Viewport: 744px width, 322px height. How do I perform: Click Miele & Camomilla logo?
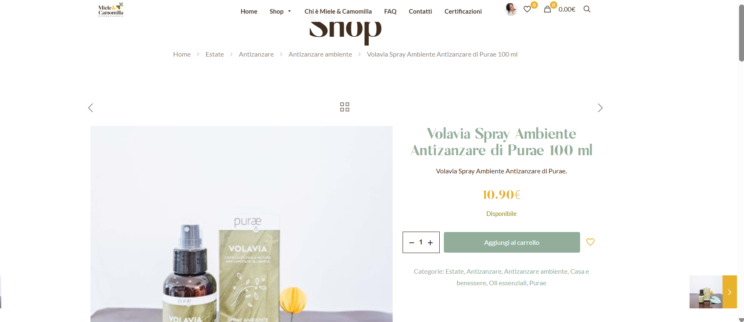pos(111,9)
